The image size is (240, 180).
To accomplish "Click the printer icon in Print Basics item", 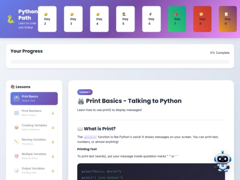I will (x=16, y=98).
